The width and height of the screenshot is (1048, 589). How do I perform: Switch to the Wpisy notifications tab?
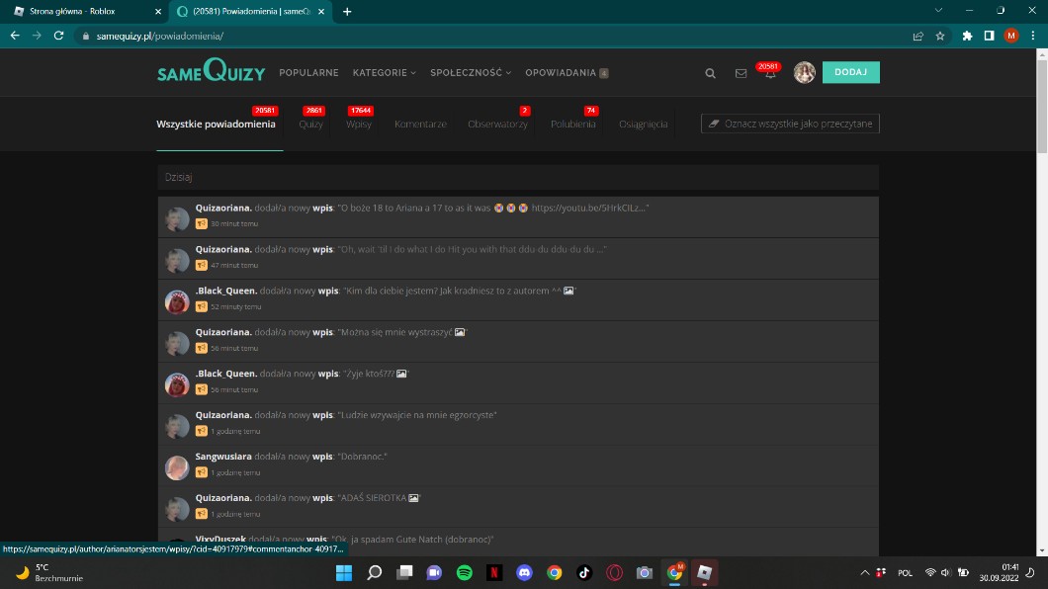tap(358, 125)
